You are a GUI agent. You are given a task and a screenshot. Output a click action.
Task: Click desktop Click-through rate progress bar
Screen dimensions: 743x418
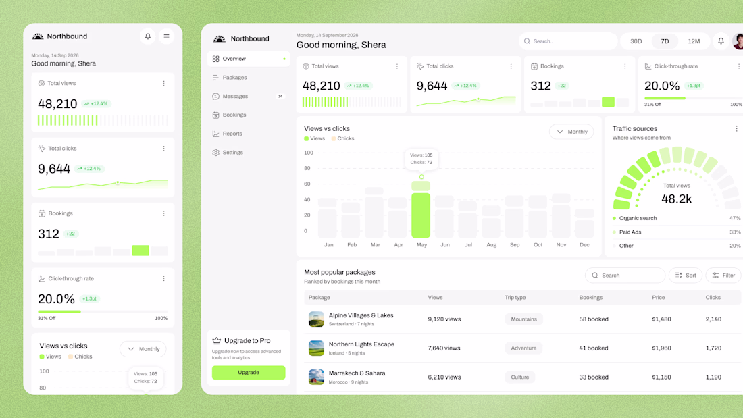[693, 98]
